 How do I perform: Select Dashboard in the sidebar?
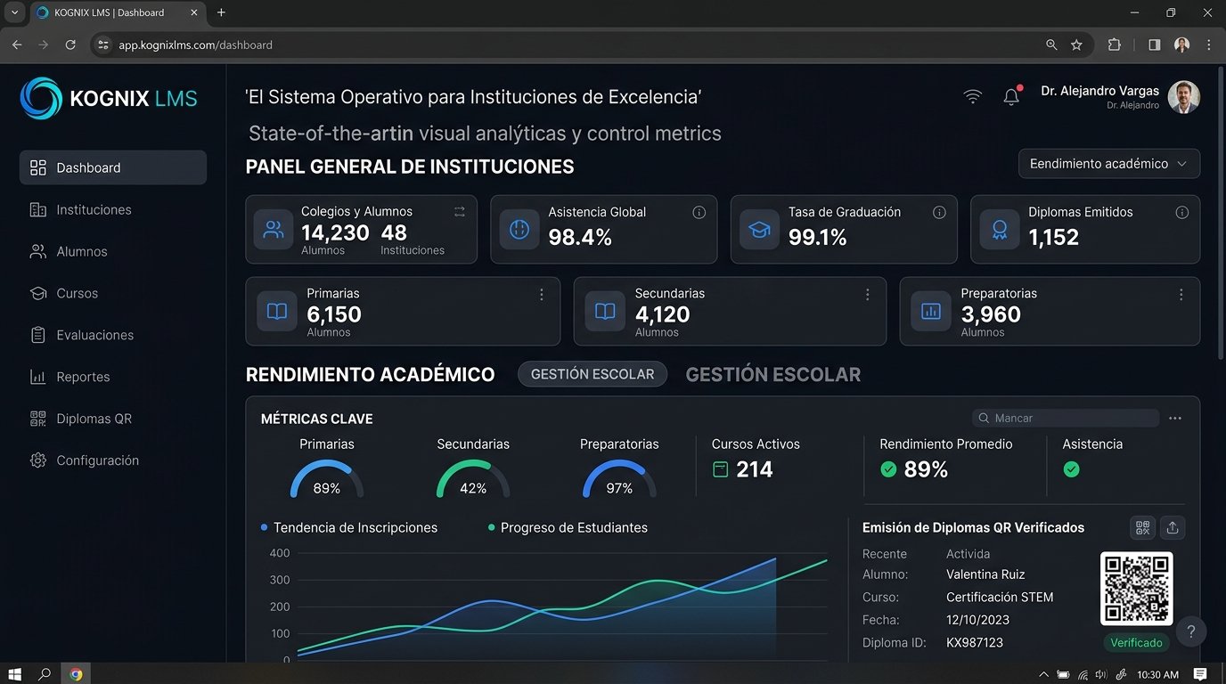[113, 167]
